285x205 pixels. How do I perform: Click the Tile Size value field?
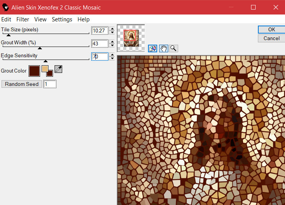click(x=100, y=31)
